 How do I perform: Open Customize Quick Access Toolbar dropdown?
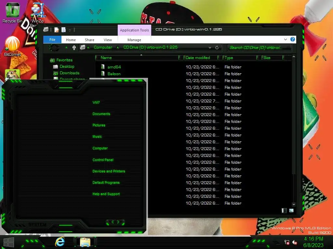pyautogui.click(x=70, y=30)
